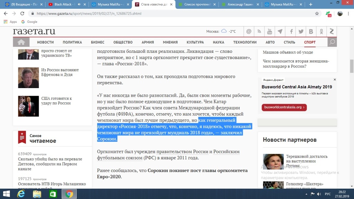Viewport: 354px width, 199px height.
Task: Open the АРМИЯ section
Action: [148, 42]
